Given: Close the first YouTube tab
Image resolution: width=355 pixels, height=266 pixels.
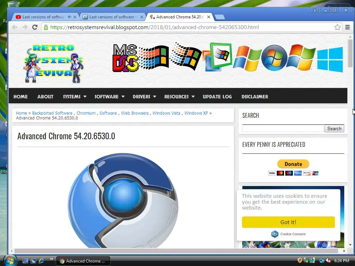Looking at the screenshot, I should 75,17.
